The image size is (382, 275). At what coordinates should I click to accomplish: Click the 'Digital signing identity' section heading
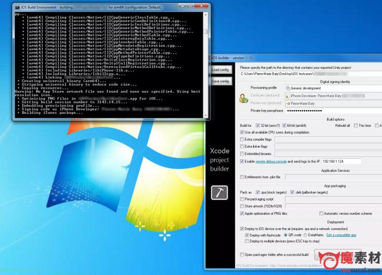pyautogui.click(x=335, y=82)
